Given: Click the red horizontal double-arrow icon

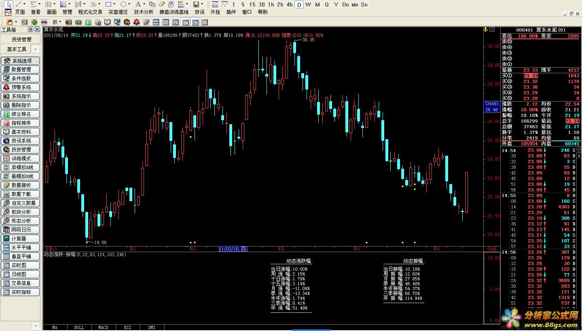Looking at the screenshot, I should coord(44,22).
